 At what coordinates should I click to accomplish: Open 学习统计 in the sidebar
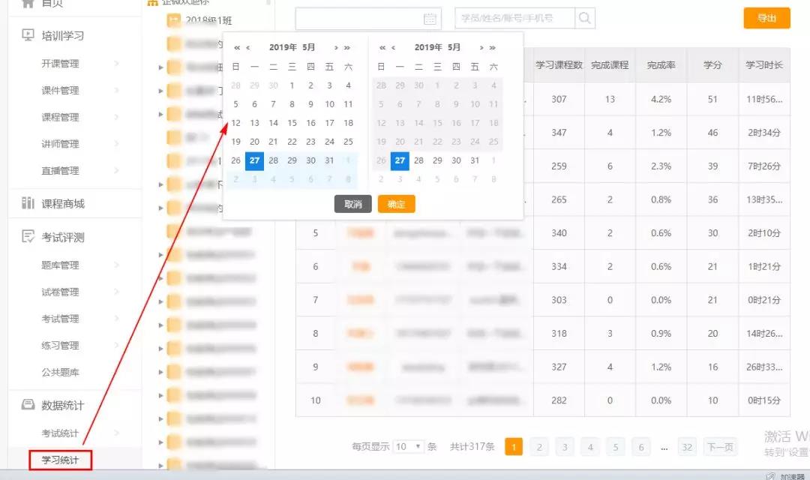(x=60, y=460)
